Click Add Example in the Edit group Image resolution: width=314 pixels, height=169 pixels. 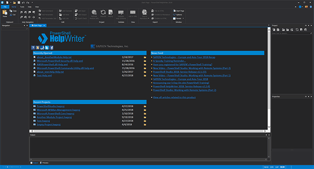pyautogui.click(x=65, y=11)
